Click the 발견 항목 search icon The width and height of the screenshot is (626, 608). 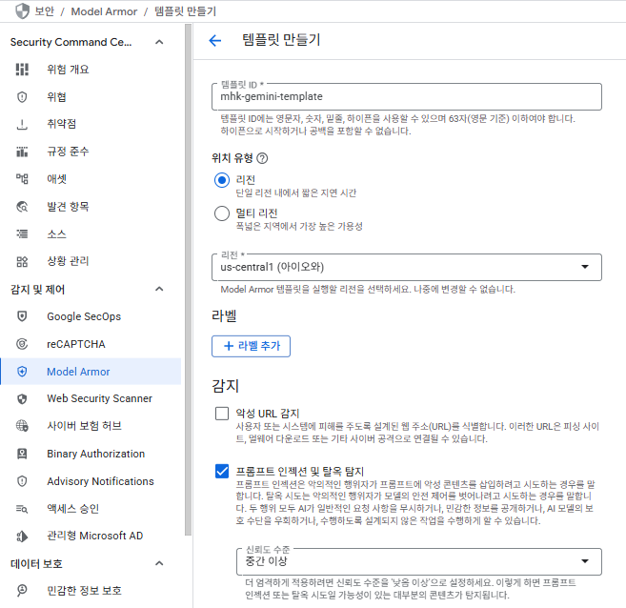click(22, 207)
